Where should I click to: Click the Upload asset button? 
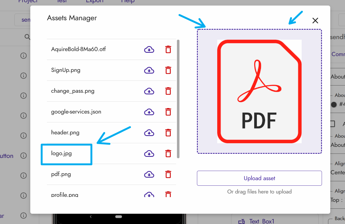[259, 178]
